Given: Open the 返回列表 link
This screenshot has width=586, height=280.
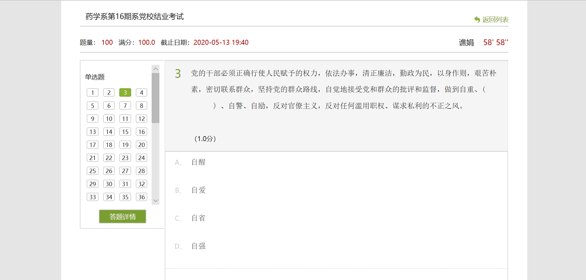Looking at the screenshot, I should 495,20.
